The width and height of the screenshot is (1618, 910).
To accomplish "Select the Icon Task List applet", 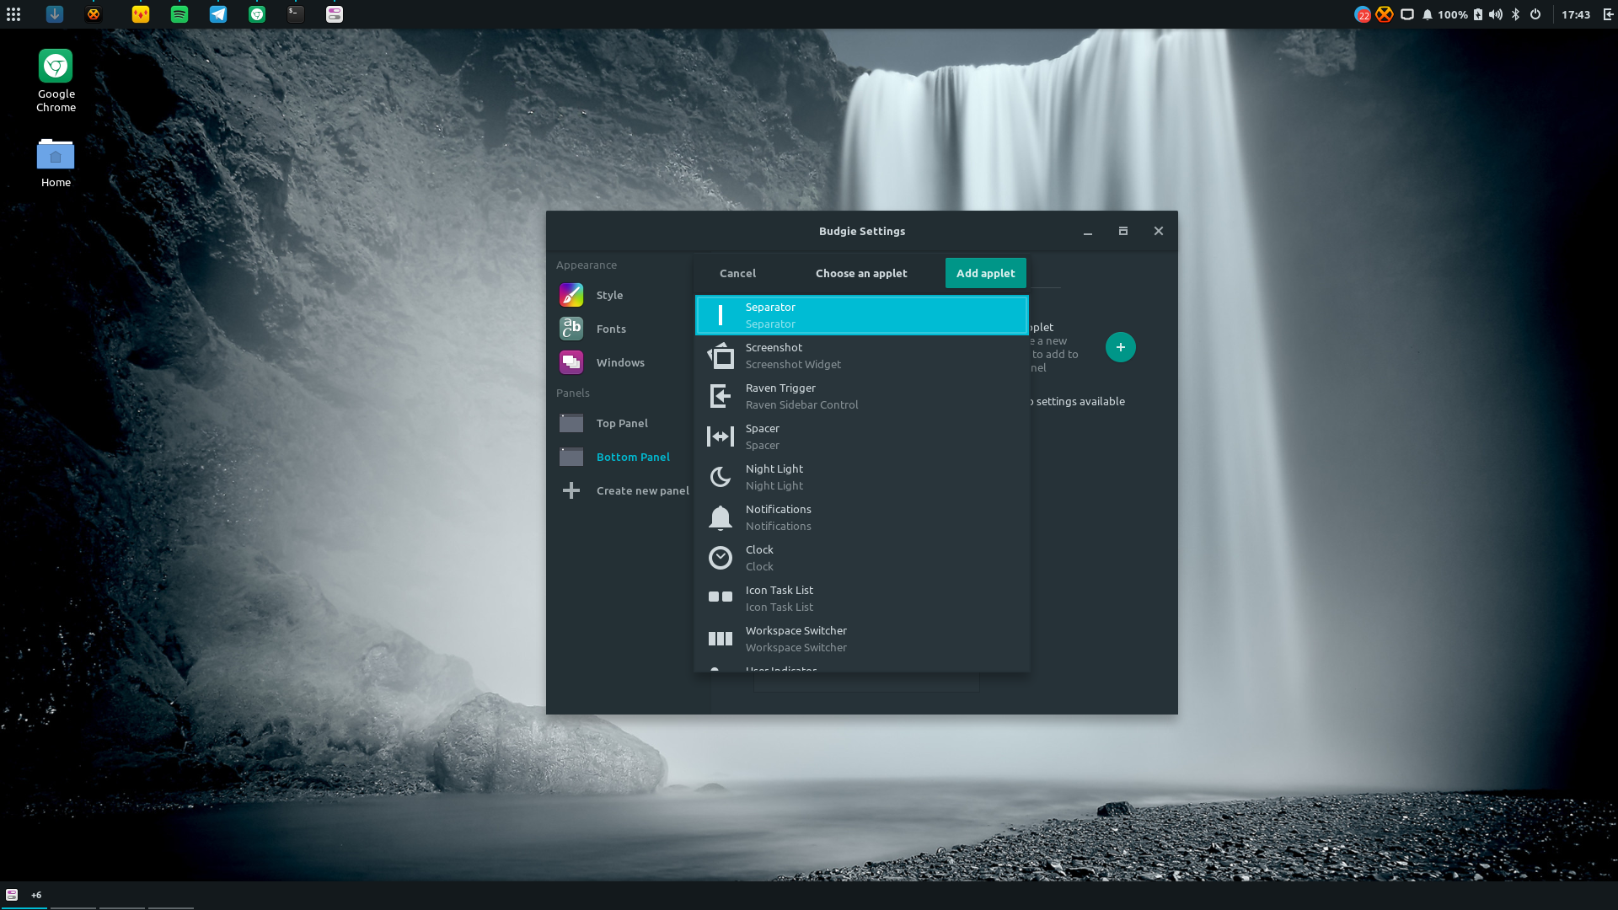I will pos(861,598).
